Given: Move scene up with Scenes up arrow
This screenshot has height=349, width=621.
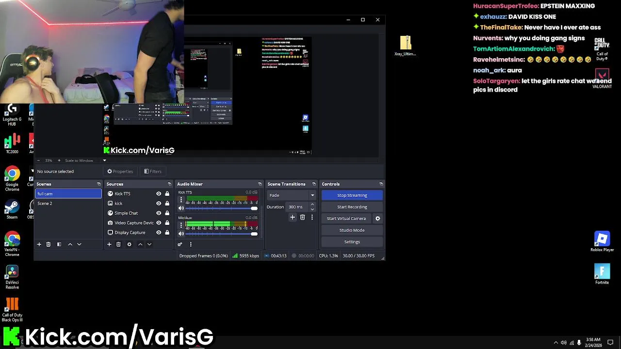Looking at the screenshot, I should [70, 244].
